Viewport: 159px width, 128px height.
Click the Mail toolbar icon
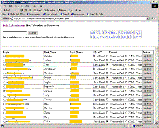[70, 10]
